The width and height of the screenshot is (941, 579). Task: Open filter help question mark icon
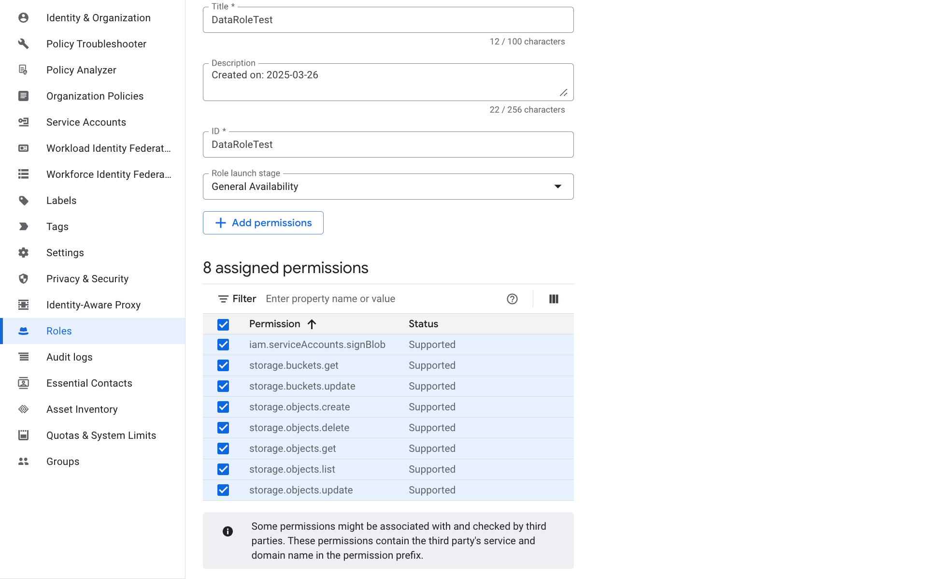pos(512,299)
